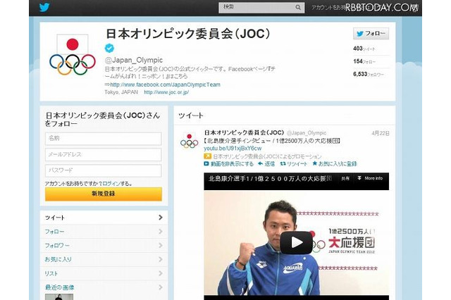Open the youtu.be/U91xjBxY6cw link
The height and width of the screenshot is (300, 451).
tap(233, 149)
